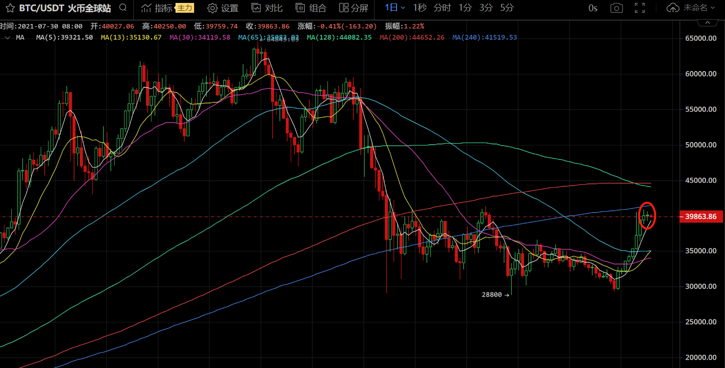
Task: Select the 1分 interval
Action: coord(465,7)
